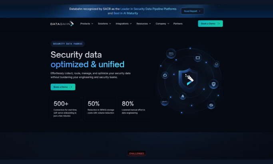Open the Company dropdown

162,24
